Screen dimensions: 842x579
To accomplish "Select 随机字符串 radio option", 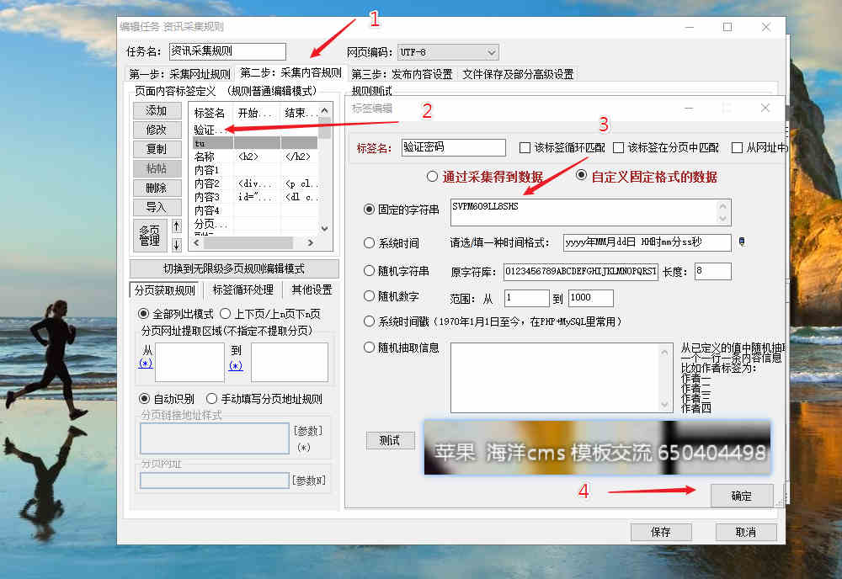I will (369, 271).
